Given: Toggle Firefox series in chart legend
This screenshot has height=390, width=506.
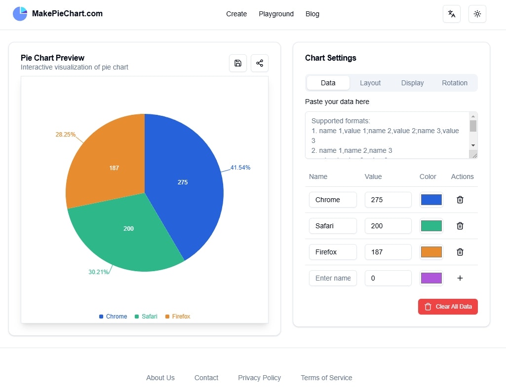Looking at the screenshot, I should (x=178, y=317).
